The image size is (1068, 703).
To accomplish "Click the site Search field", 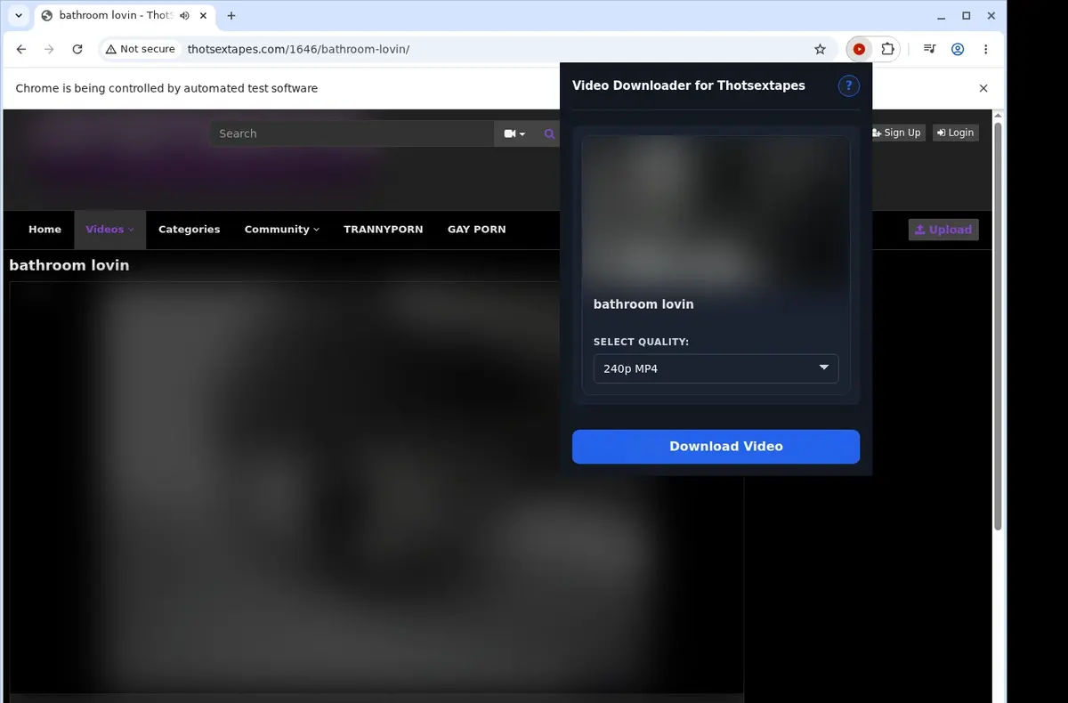I will (x=352, y=133).
